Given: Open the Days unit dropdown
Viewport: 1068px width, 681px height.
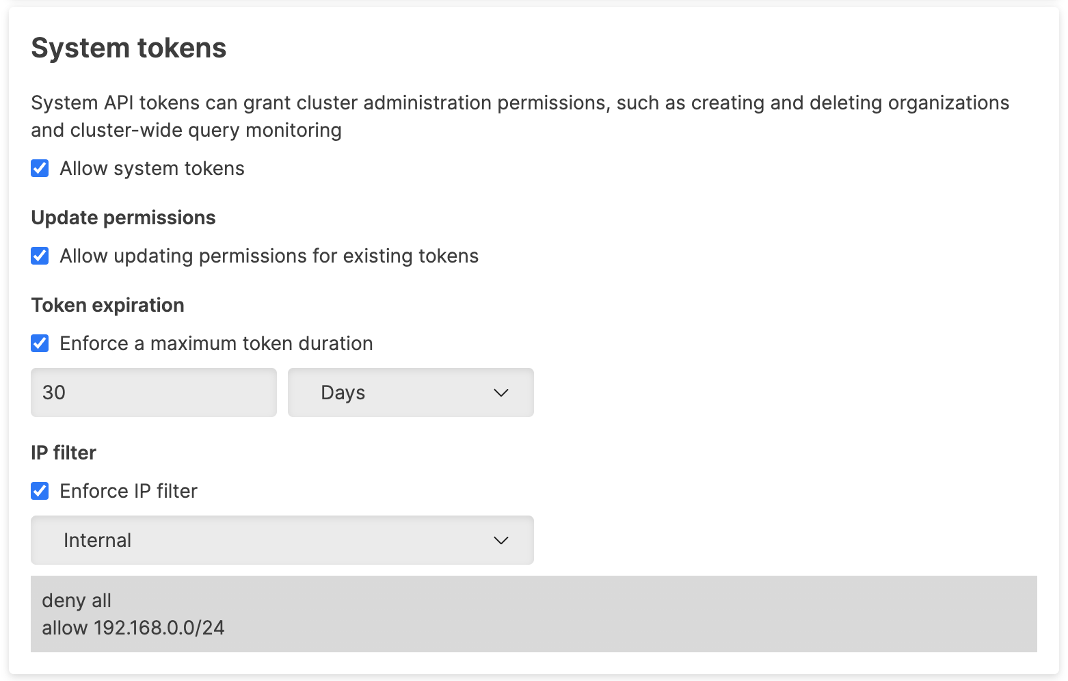Looking at the screenshot, I should tap(410, 392).
